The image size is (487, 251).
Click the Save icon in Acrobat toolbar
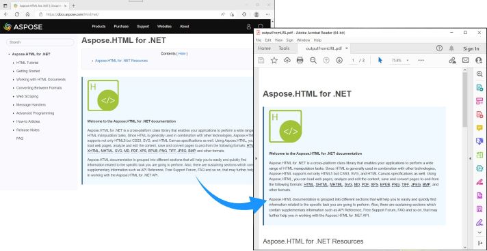(261, 61)
